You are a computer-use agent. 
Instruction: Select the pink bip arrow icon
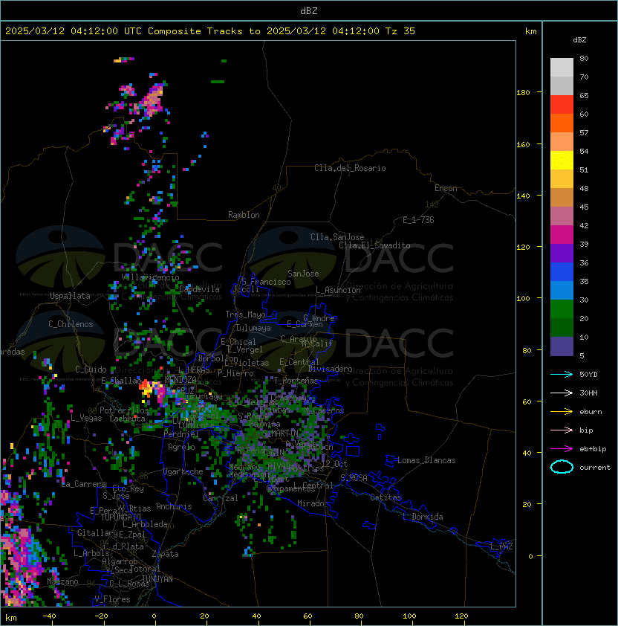click(x=562, y=430)
